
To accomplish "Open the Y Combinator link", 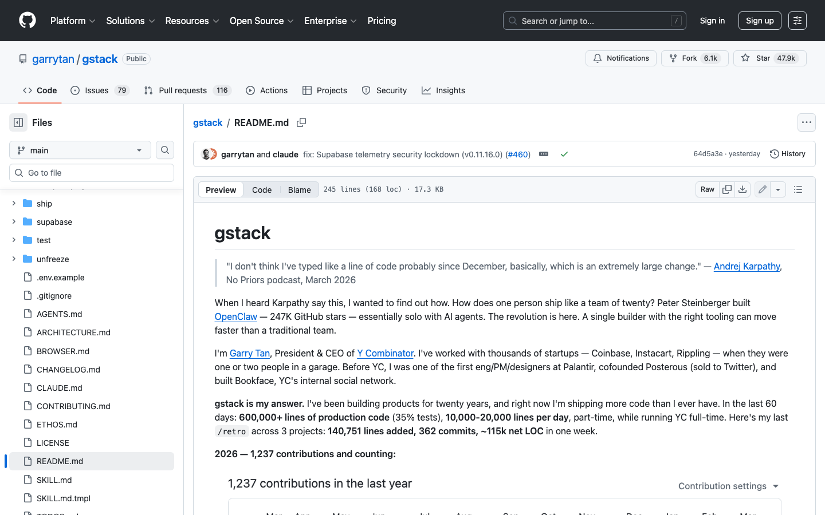I will click(385, 353).
